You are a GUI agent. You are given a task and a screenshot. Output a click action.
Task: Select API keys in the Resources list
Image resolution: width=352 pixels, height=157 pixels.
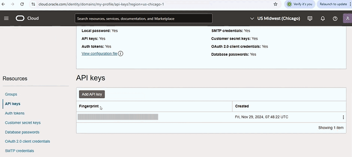12,104
